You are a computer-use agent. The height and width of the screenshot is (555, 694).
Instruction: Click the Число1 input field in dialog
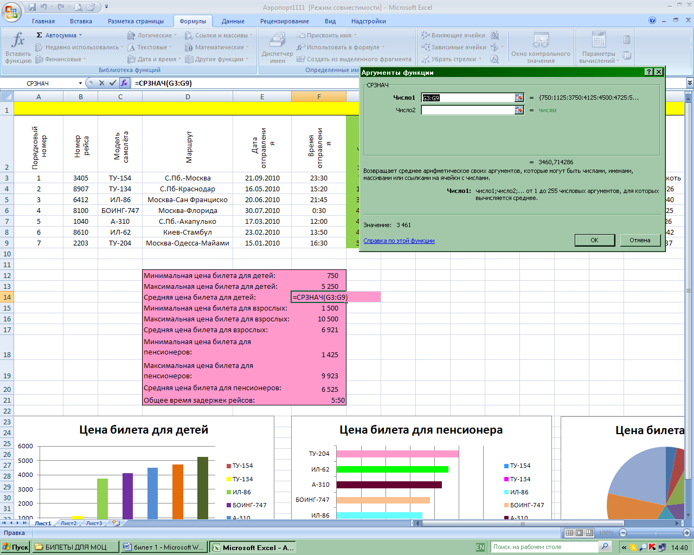(x=468, y=98)
